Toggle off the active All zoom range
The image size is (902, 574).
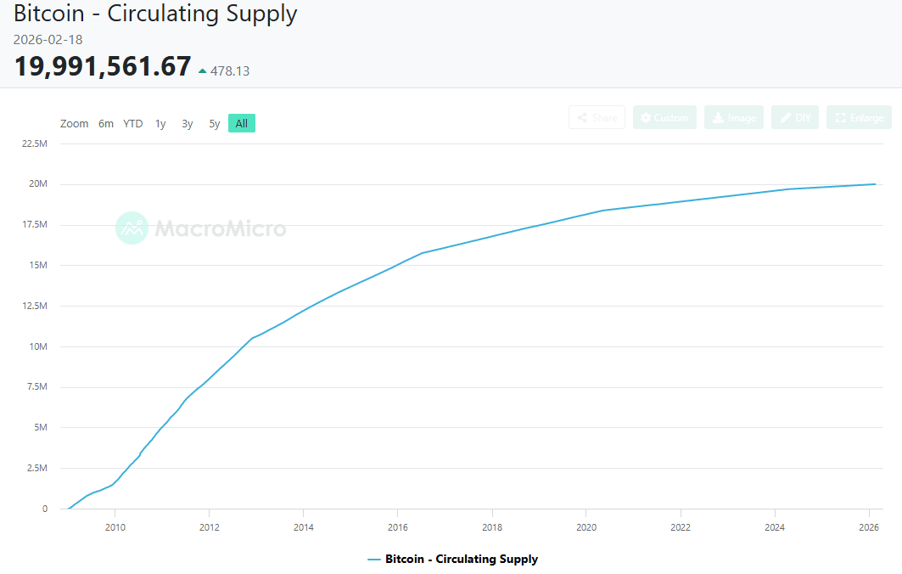click(241, 123)
